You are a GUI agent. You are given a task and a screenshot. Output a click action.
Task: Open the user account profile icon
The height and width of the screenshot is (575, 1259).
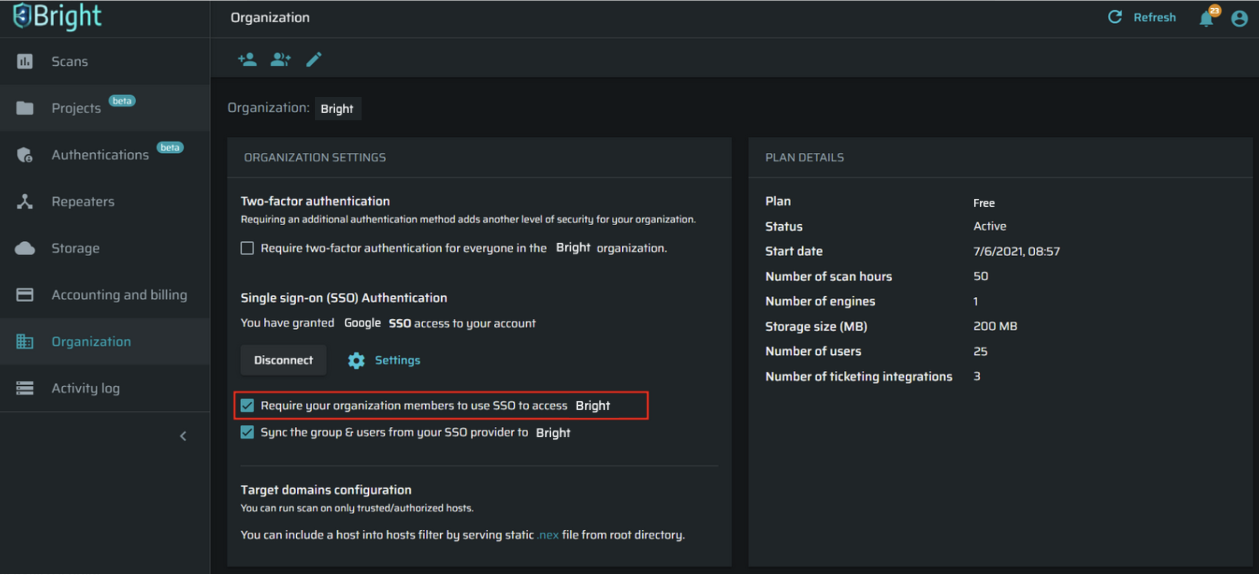1239,19
